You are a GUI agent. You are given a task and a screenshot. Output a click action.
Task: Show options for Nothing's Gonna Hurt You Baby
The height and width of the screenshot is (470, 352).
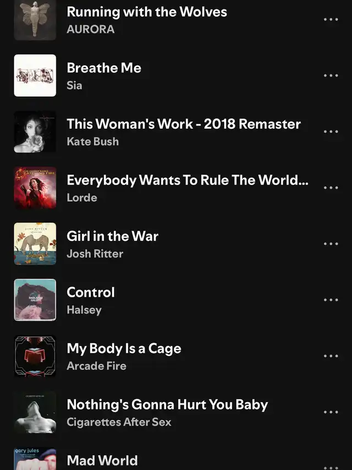click(x=331, y=412)
